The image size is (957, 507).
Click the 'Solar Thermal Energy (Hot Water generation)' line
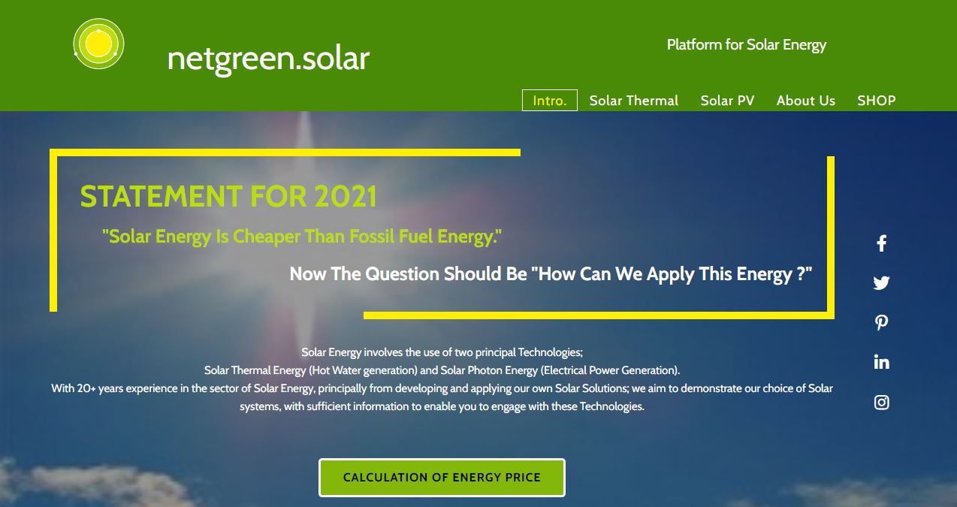(442, 370)
